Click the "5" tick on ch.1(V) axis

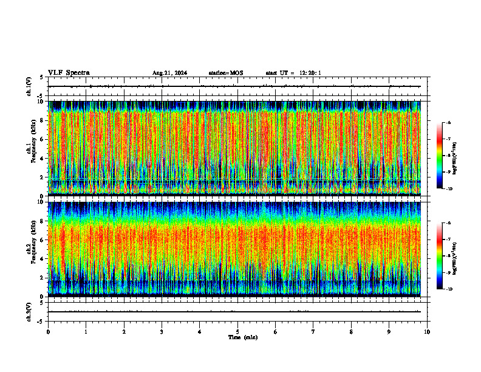pyautogui.click(x=42, y=78)
